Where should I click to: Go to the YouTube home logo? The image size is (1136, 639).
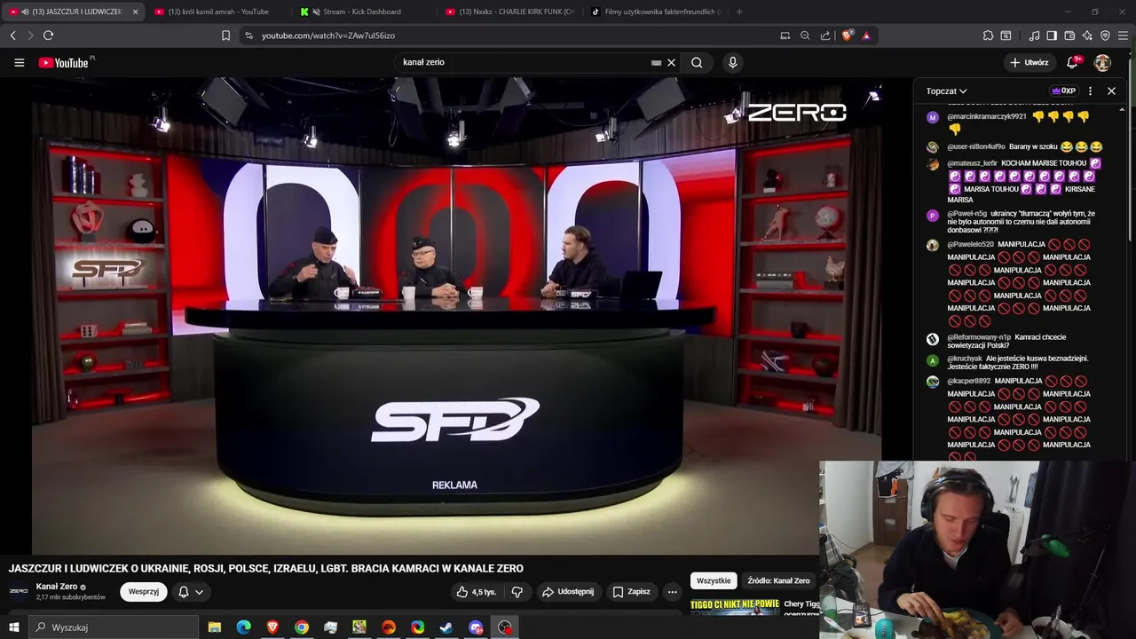[64, 63]
